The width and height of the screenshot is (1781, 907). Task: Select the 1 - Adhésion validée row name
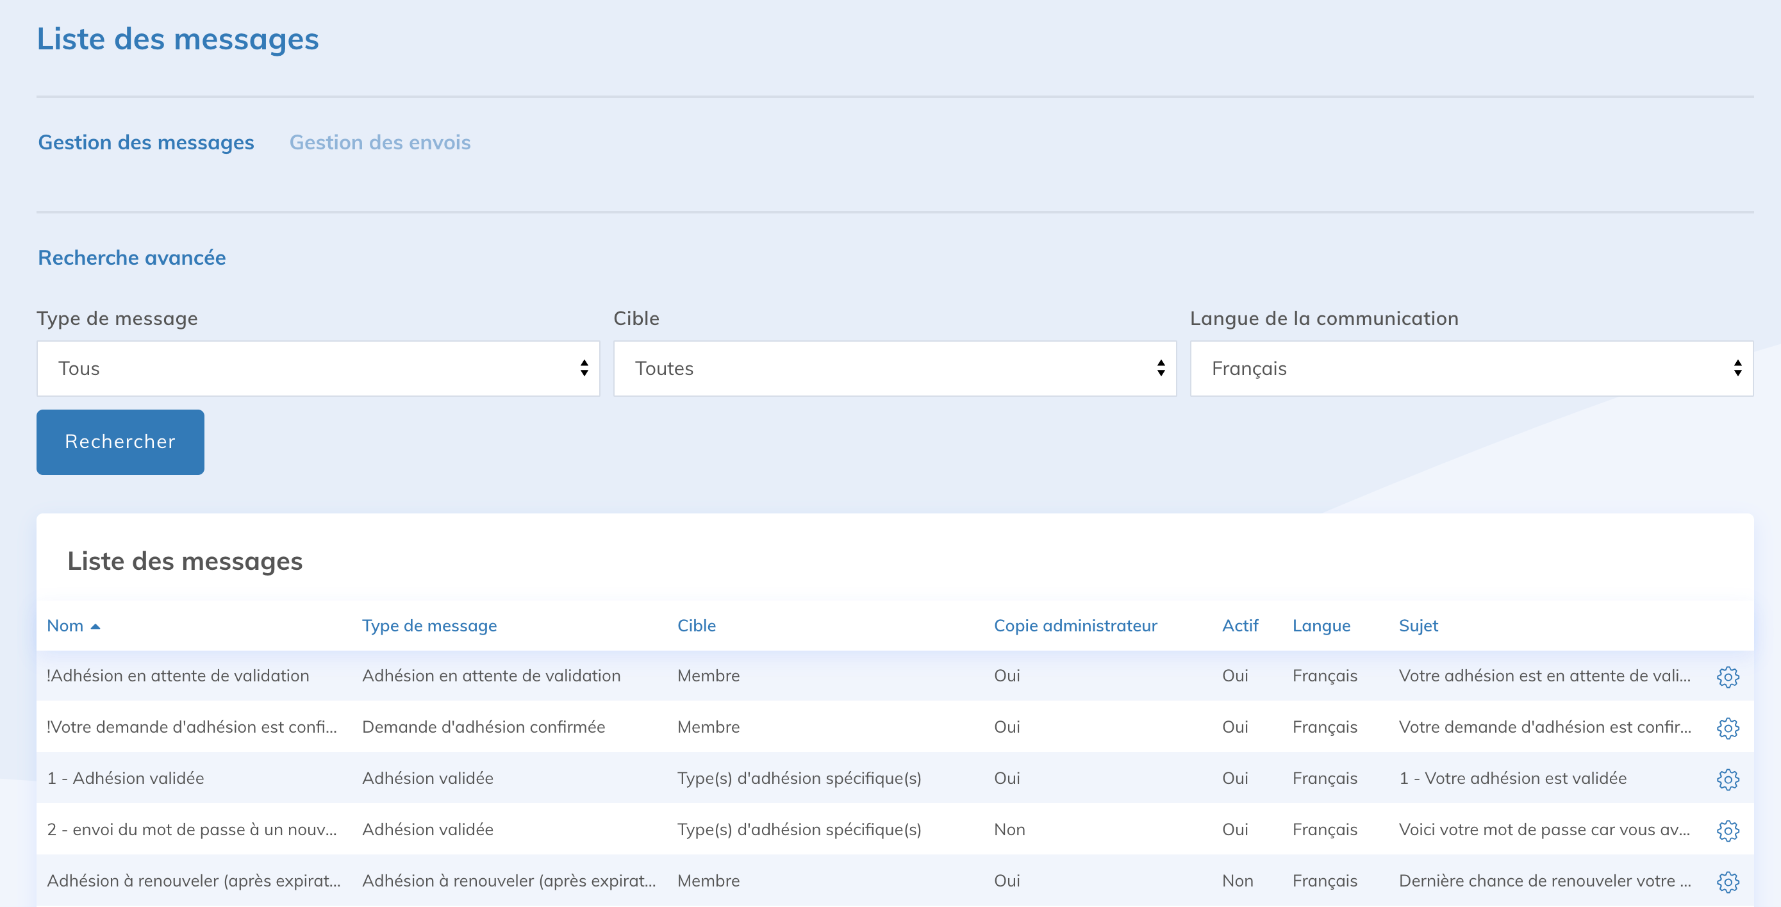tap(125, 778)
